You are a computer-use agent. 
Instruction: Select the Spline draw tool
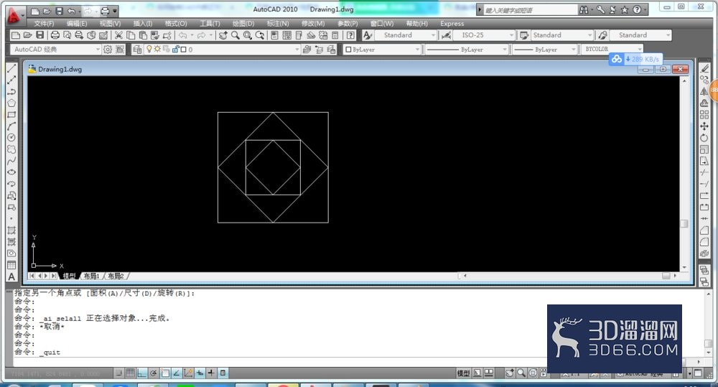click(11, 160)
